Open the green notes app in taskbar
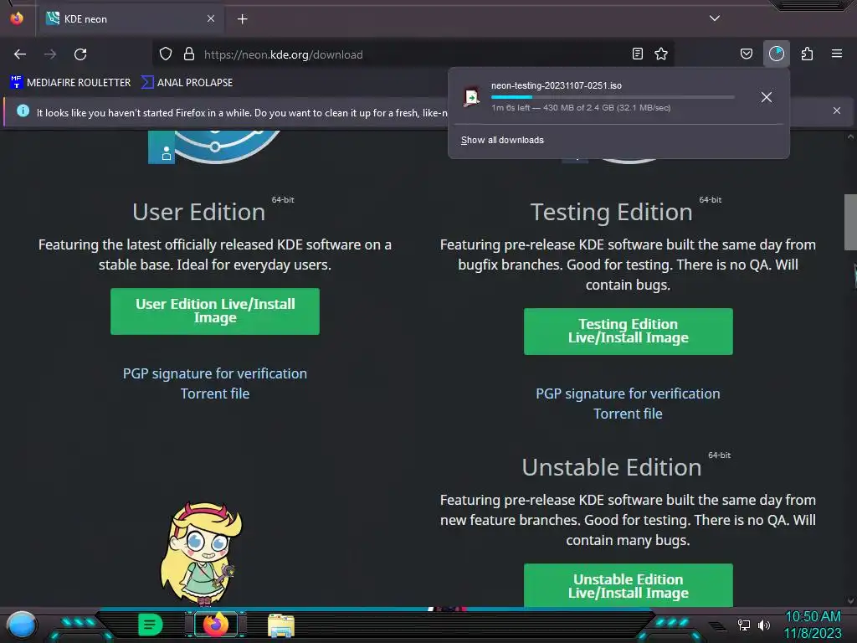 pos(151,625)
